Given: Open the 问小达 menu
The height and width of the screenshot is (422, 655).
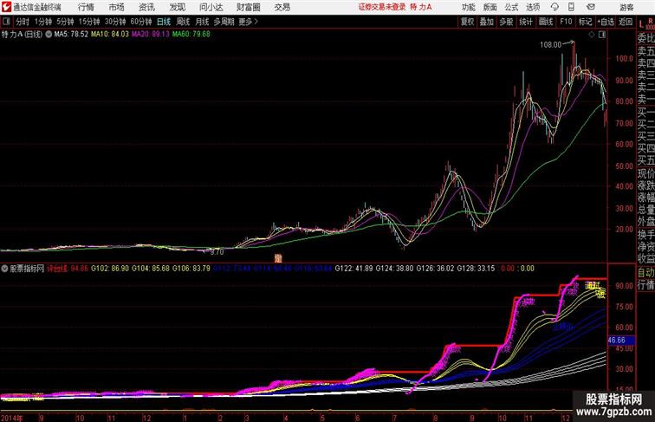Looking at the screenshot, I should (x=211, y=7).
